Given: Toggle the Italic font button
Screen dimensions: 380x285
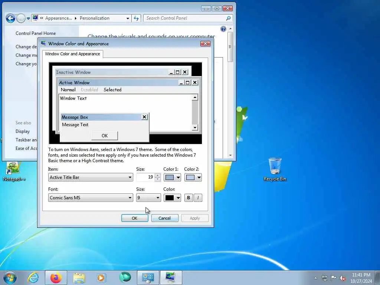Looking at the screenshot, I should [198, 198].
